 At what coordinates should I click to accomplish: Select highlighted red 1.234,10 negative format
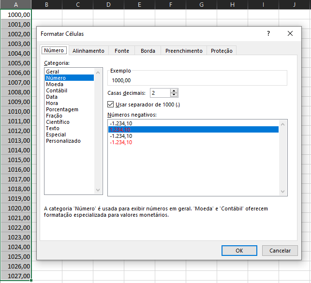pos(193,130)
